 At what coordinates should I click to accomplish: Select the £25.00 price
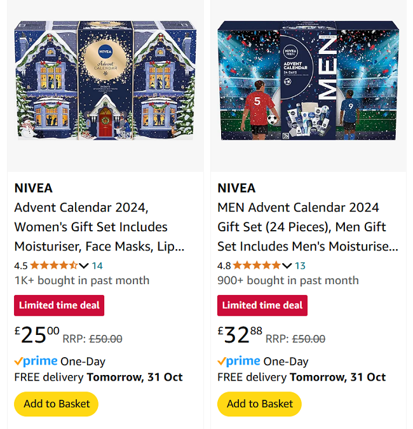tap(37, 334)
